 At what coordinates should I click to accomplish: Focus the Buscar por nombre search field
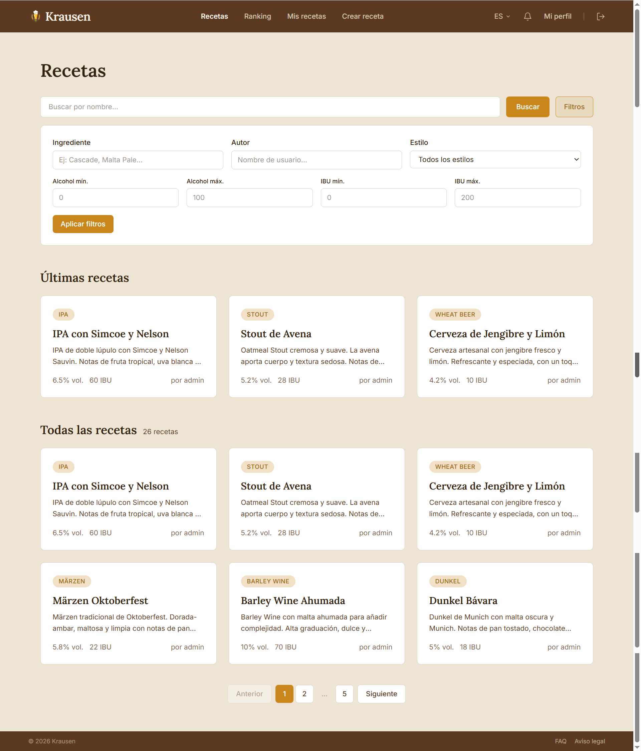(270, 107)
